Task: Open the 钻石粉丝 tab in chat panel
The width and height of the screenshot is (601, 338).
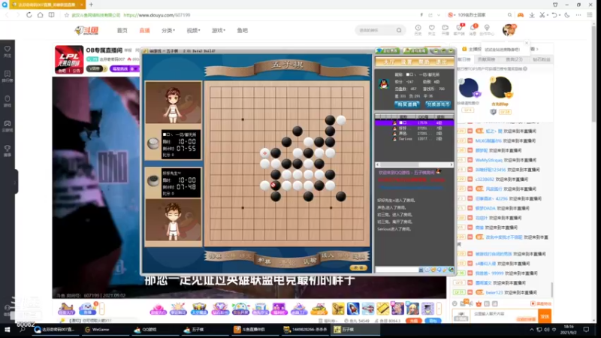Action: click(541, 59)
